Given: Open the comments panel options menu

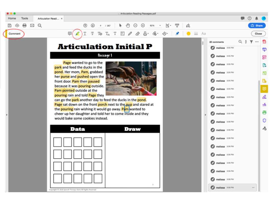Looking at the screenshot, I should coord(257,42).
